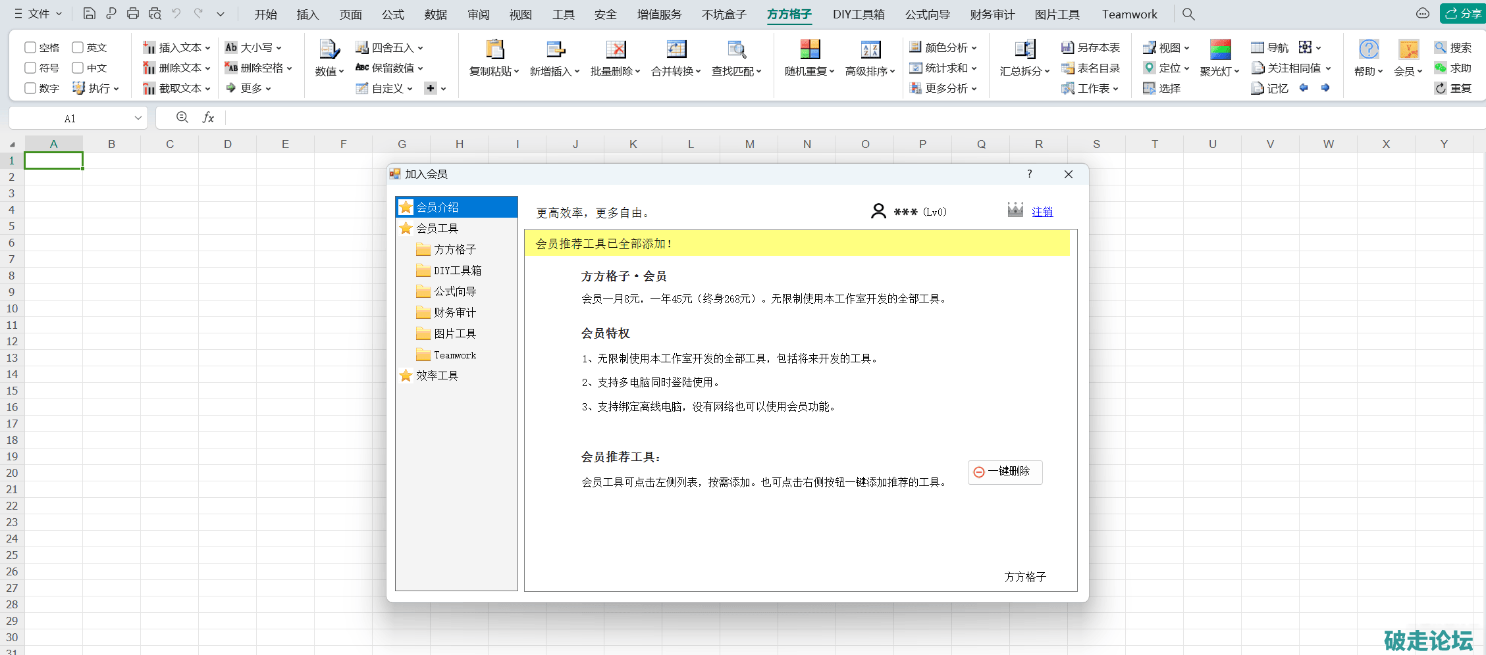Open the 查找匹配 magnifier tool

pos(736,49)
